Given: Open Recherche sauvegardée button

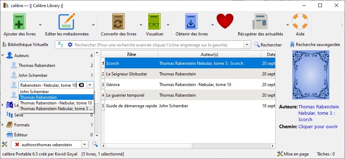Looking at the screenshot, I should pos(315,45).
